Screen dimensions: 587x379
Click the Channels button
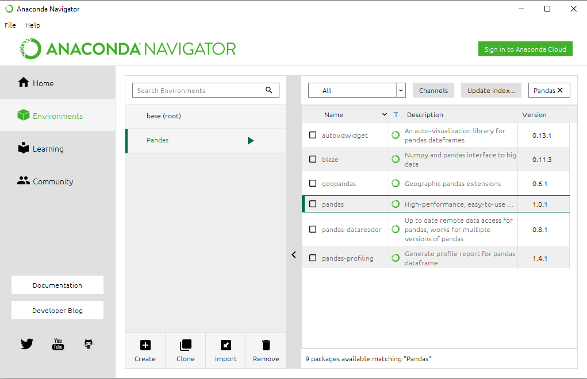(433, 91)
